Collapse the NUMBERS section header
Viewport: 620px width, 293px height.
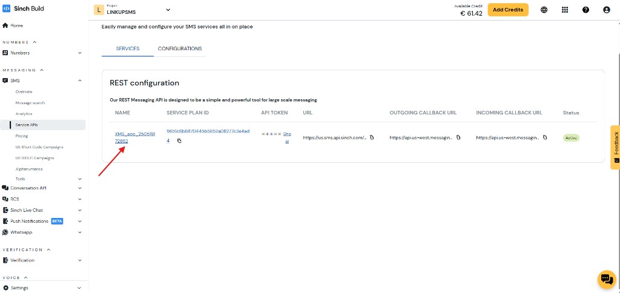pos(19,42)
